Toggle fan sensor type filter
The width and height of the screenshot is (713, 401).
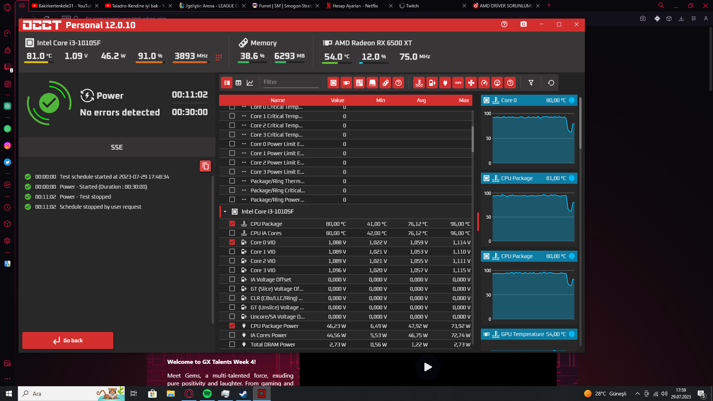click(471, 83)
